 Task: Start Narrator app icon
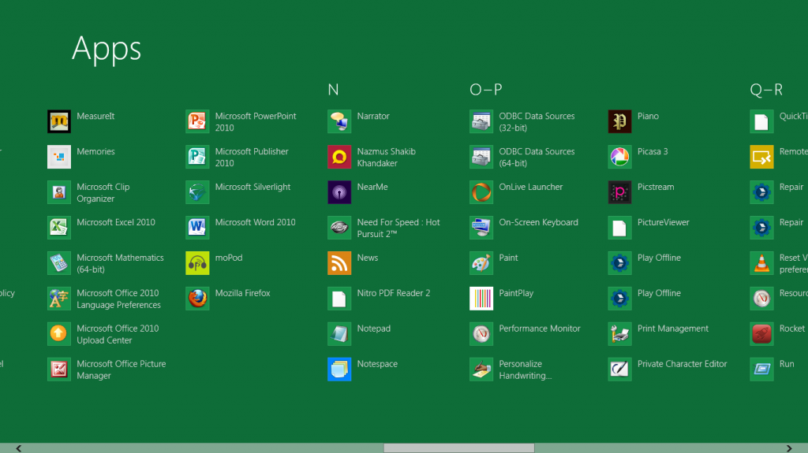(339, 121)
